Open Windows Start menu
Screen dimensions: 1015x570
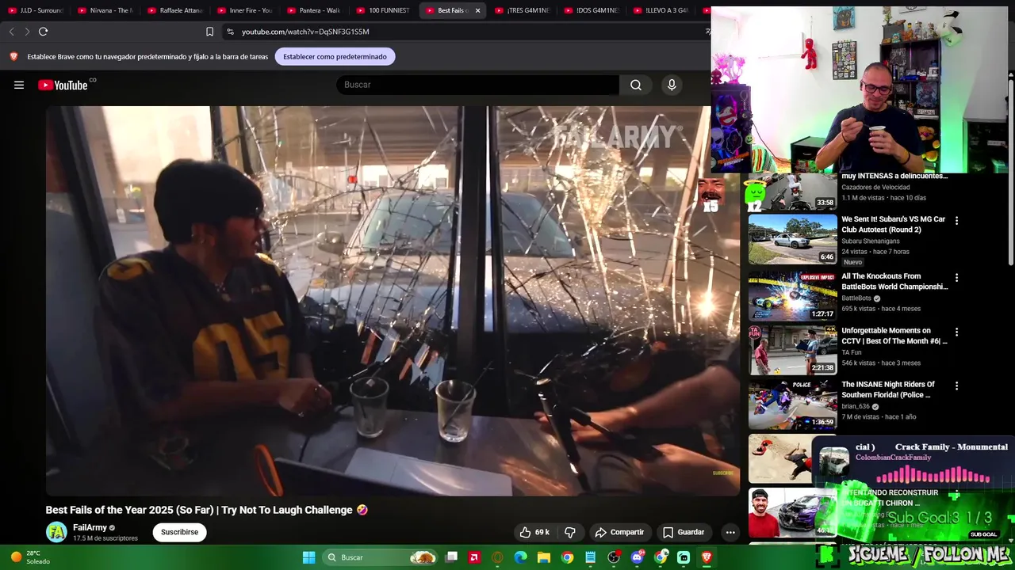[x=308, y=557]
